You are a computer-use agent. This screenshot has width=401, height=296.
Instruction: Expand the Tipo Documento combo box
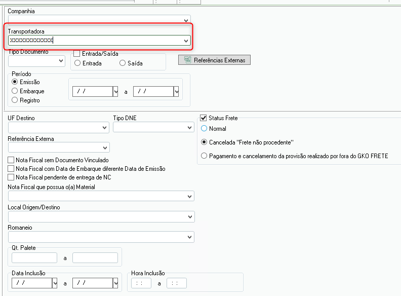pos(61,61)
